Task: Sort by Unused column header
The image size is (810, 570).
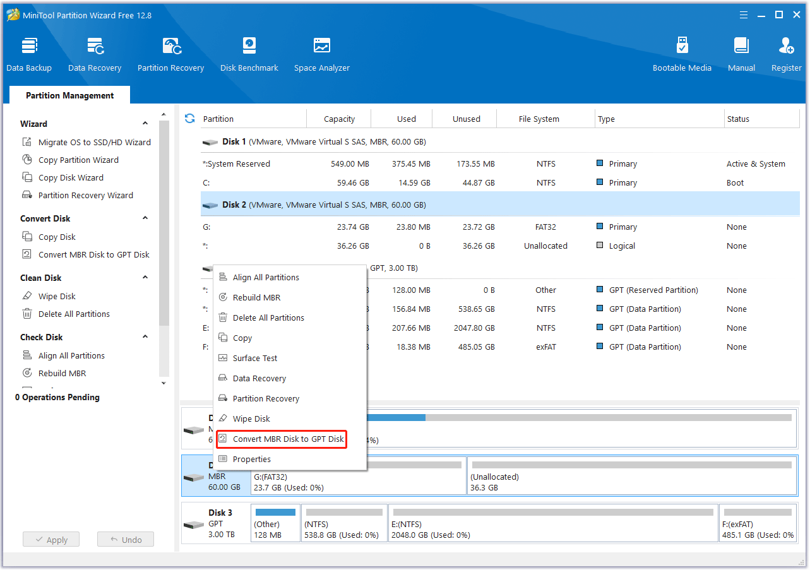Action: pyautogui.click(x=465, y=119)
